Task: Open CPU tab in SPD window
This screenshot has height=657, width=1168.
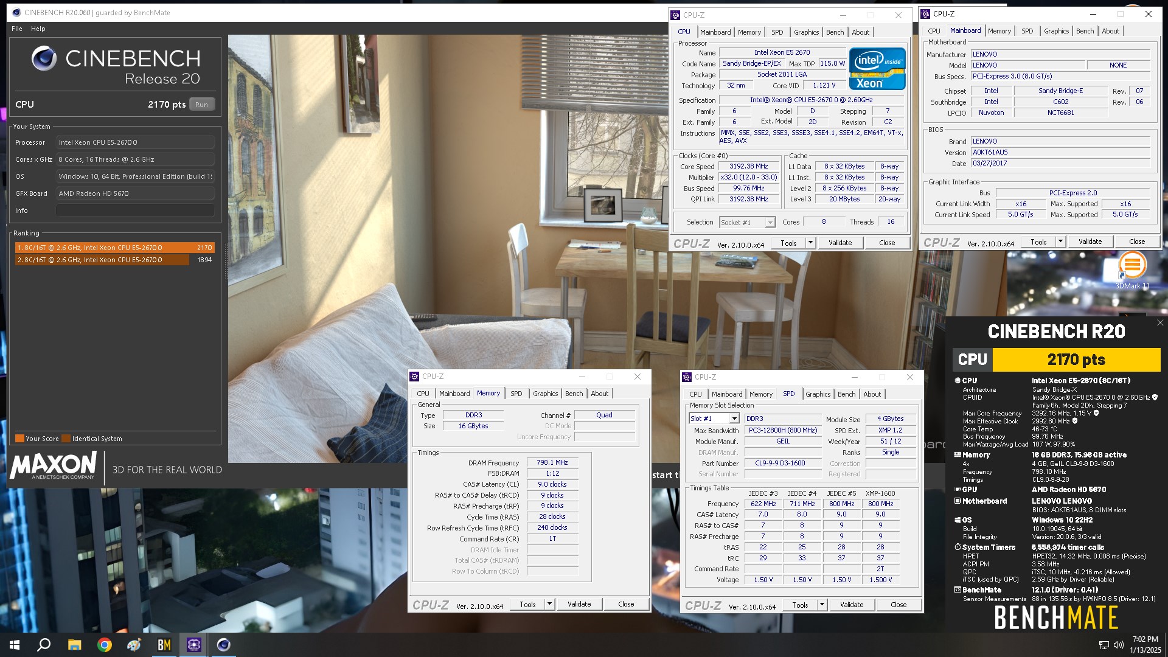Action: [x=695, y=394]
